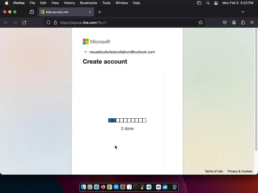Open the Tools menu

tap(106, 3)
